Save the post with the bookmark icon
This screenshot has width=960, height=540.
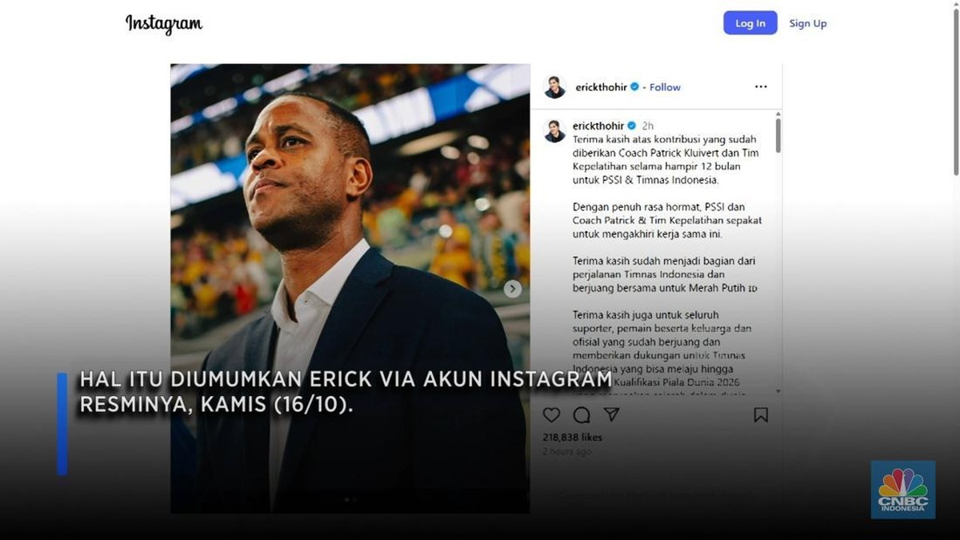click(x=761, y=414)
